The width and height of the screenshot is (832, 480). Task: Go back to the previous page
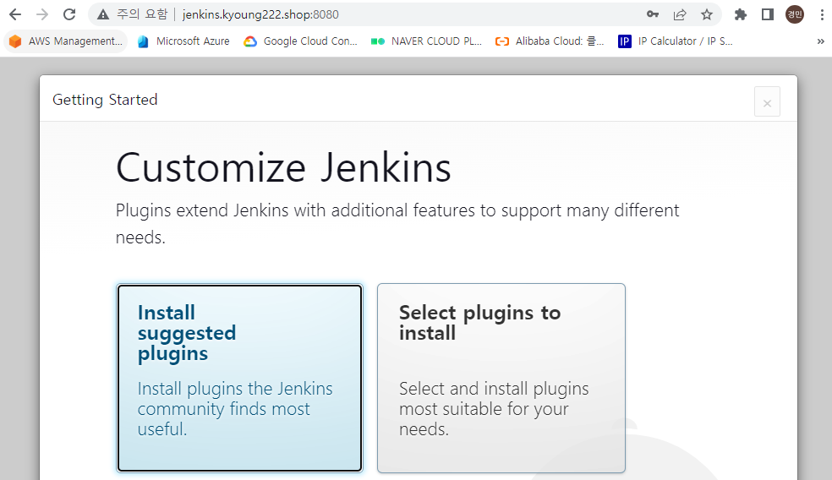(x=15, y=14)
